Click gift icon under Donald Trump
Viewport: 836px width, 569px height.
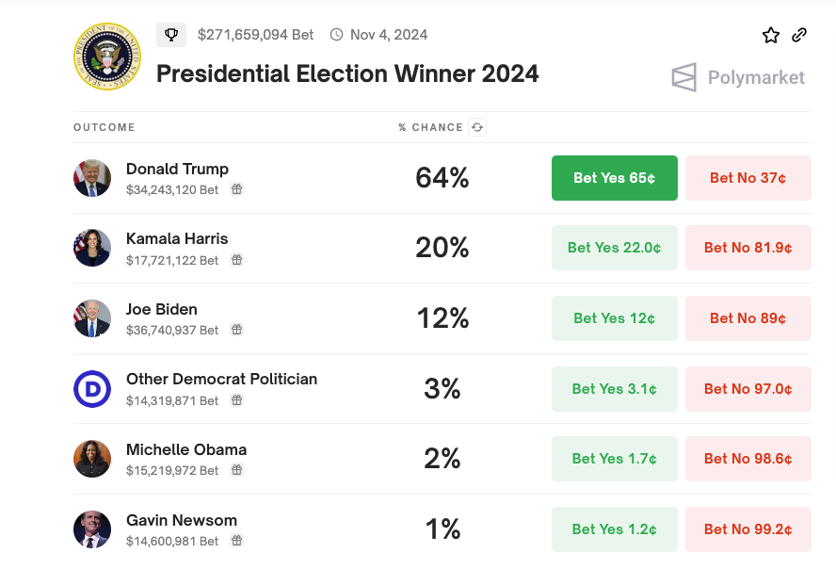click(237, 189)
